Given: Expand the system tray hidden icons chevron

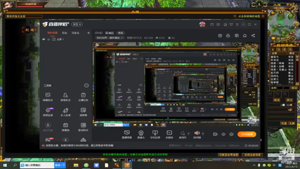Looking at the screenshot, I should coord(254,165).
